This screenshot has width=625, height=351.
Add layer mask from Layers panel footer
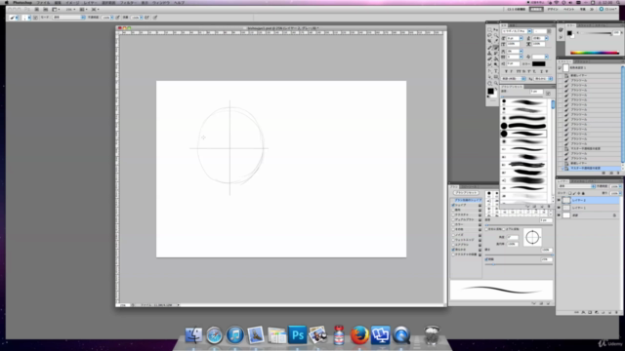pos(590,312)
